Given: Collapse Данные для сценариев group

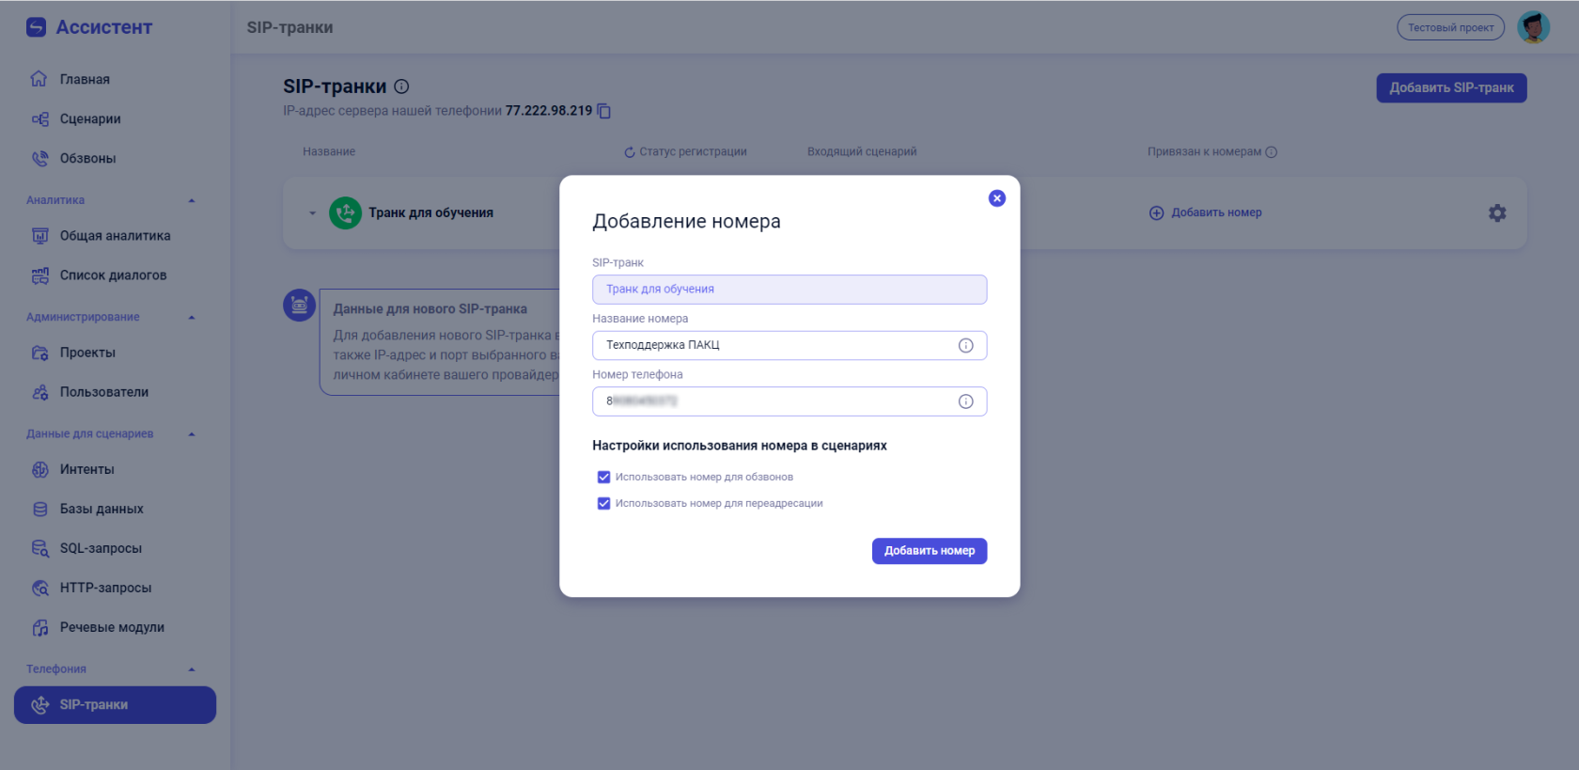Looking at the screenshot, I should (192, 434).
